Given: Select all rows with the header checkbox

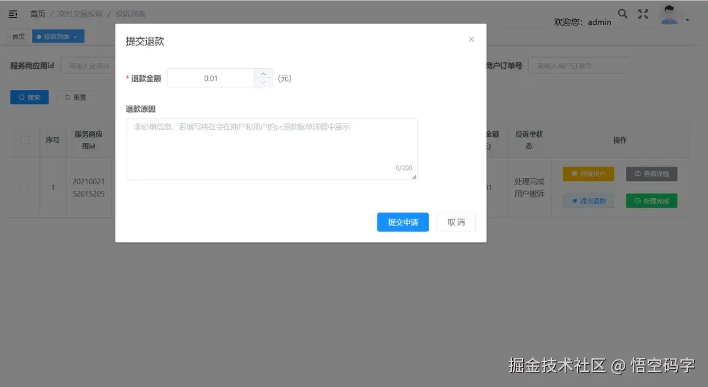Looking at the screenshot, I should tap(24, 139).
